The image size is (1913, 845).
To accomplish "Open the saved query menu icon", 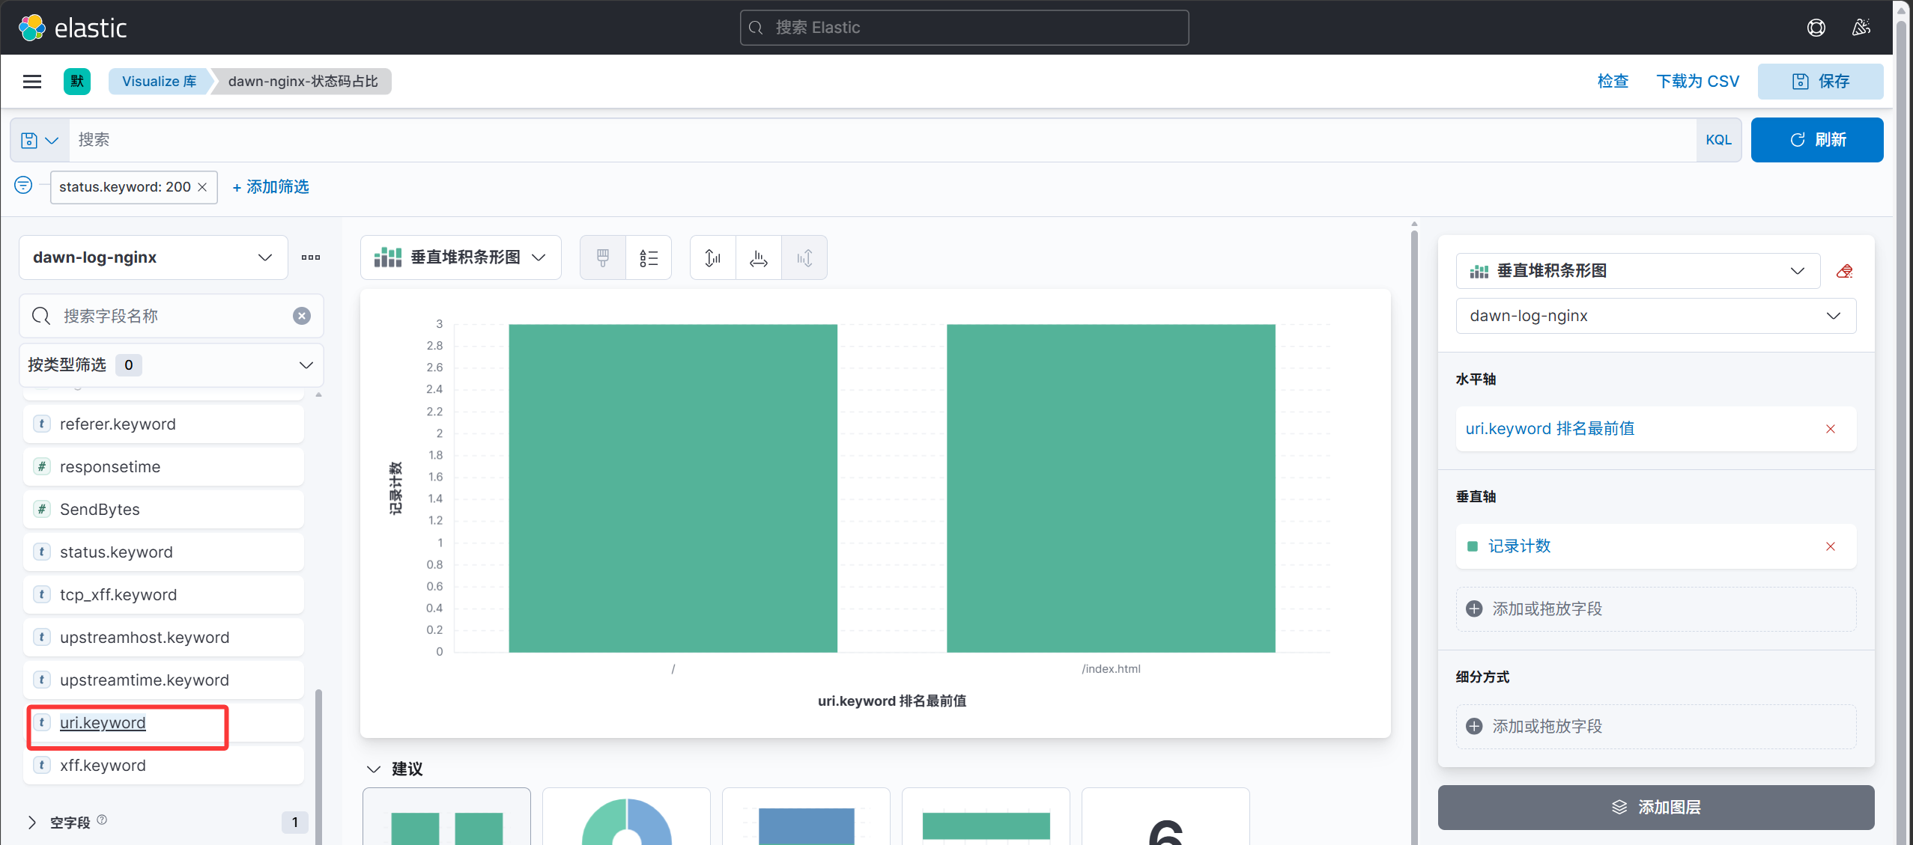I will 40,140.
